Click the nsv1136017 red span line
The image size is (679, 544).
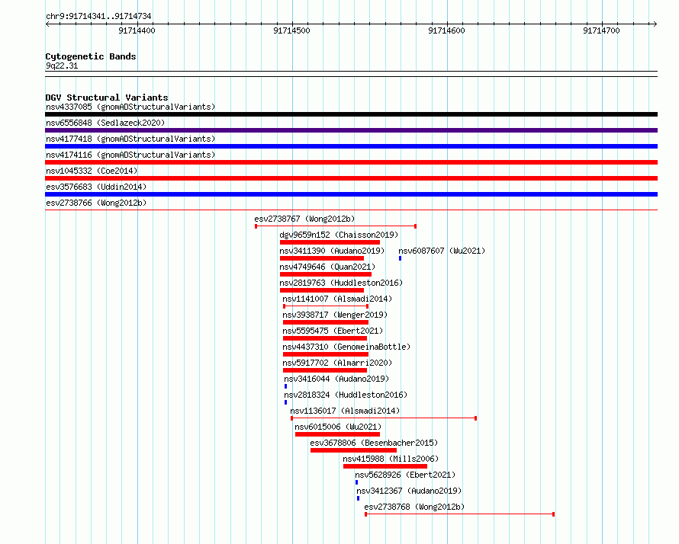point(384,418)
